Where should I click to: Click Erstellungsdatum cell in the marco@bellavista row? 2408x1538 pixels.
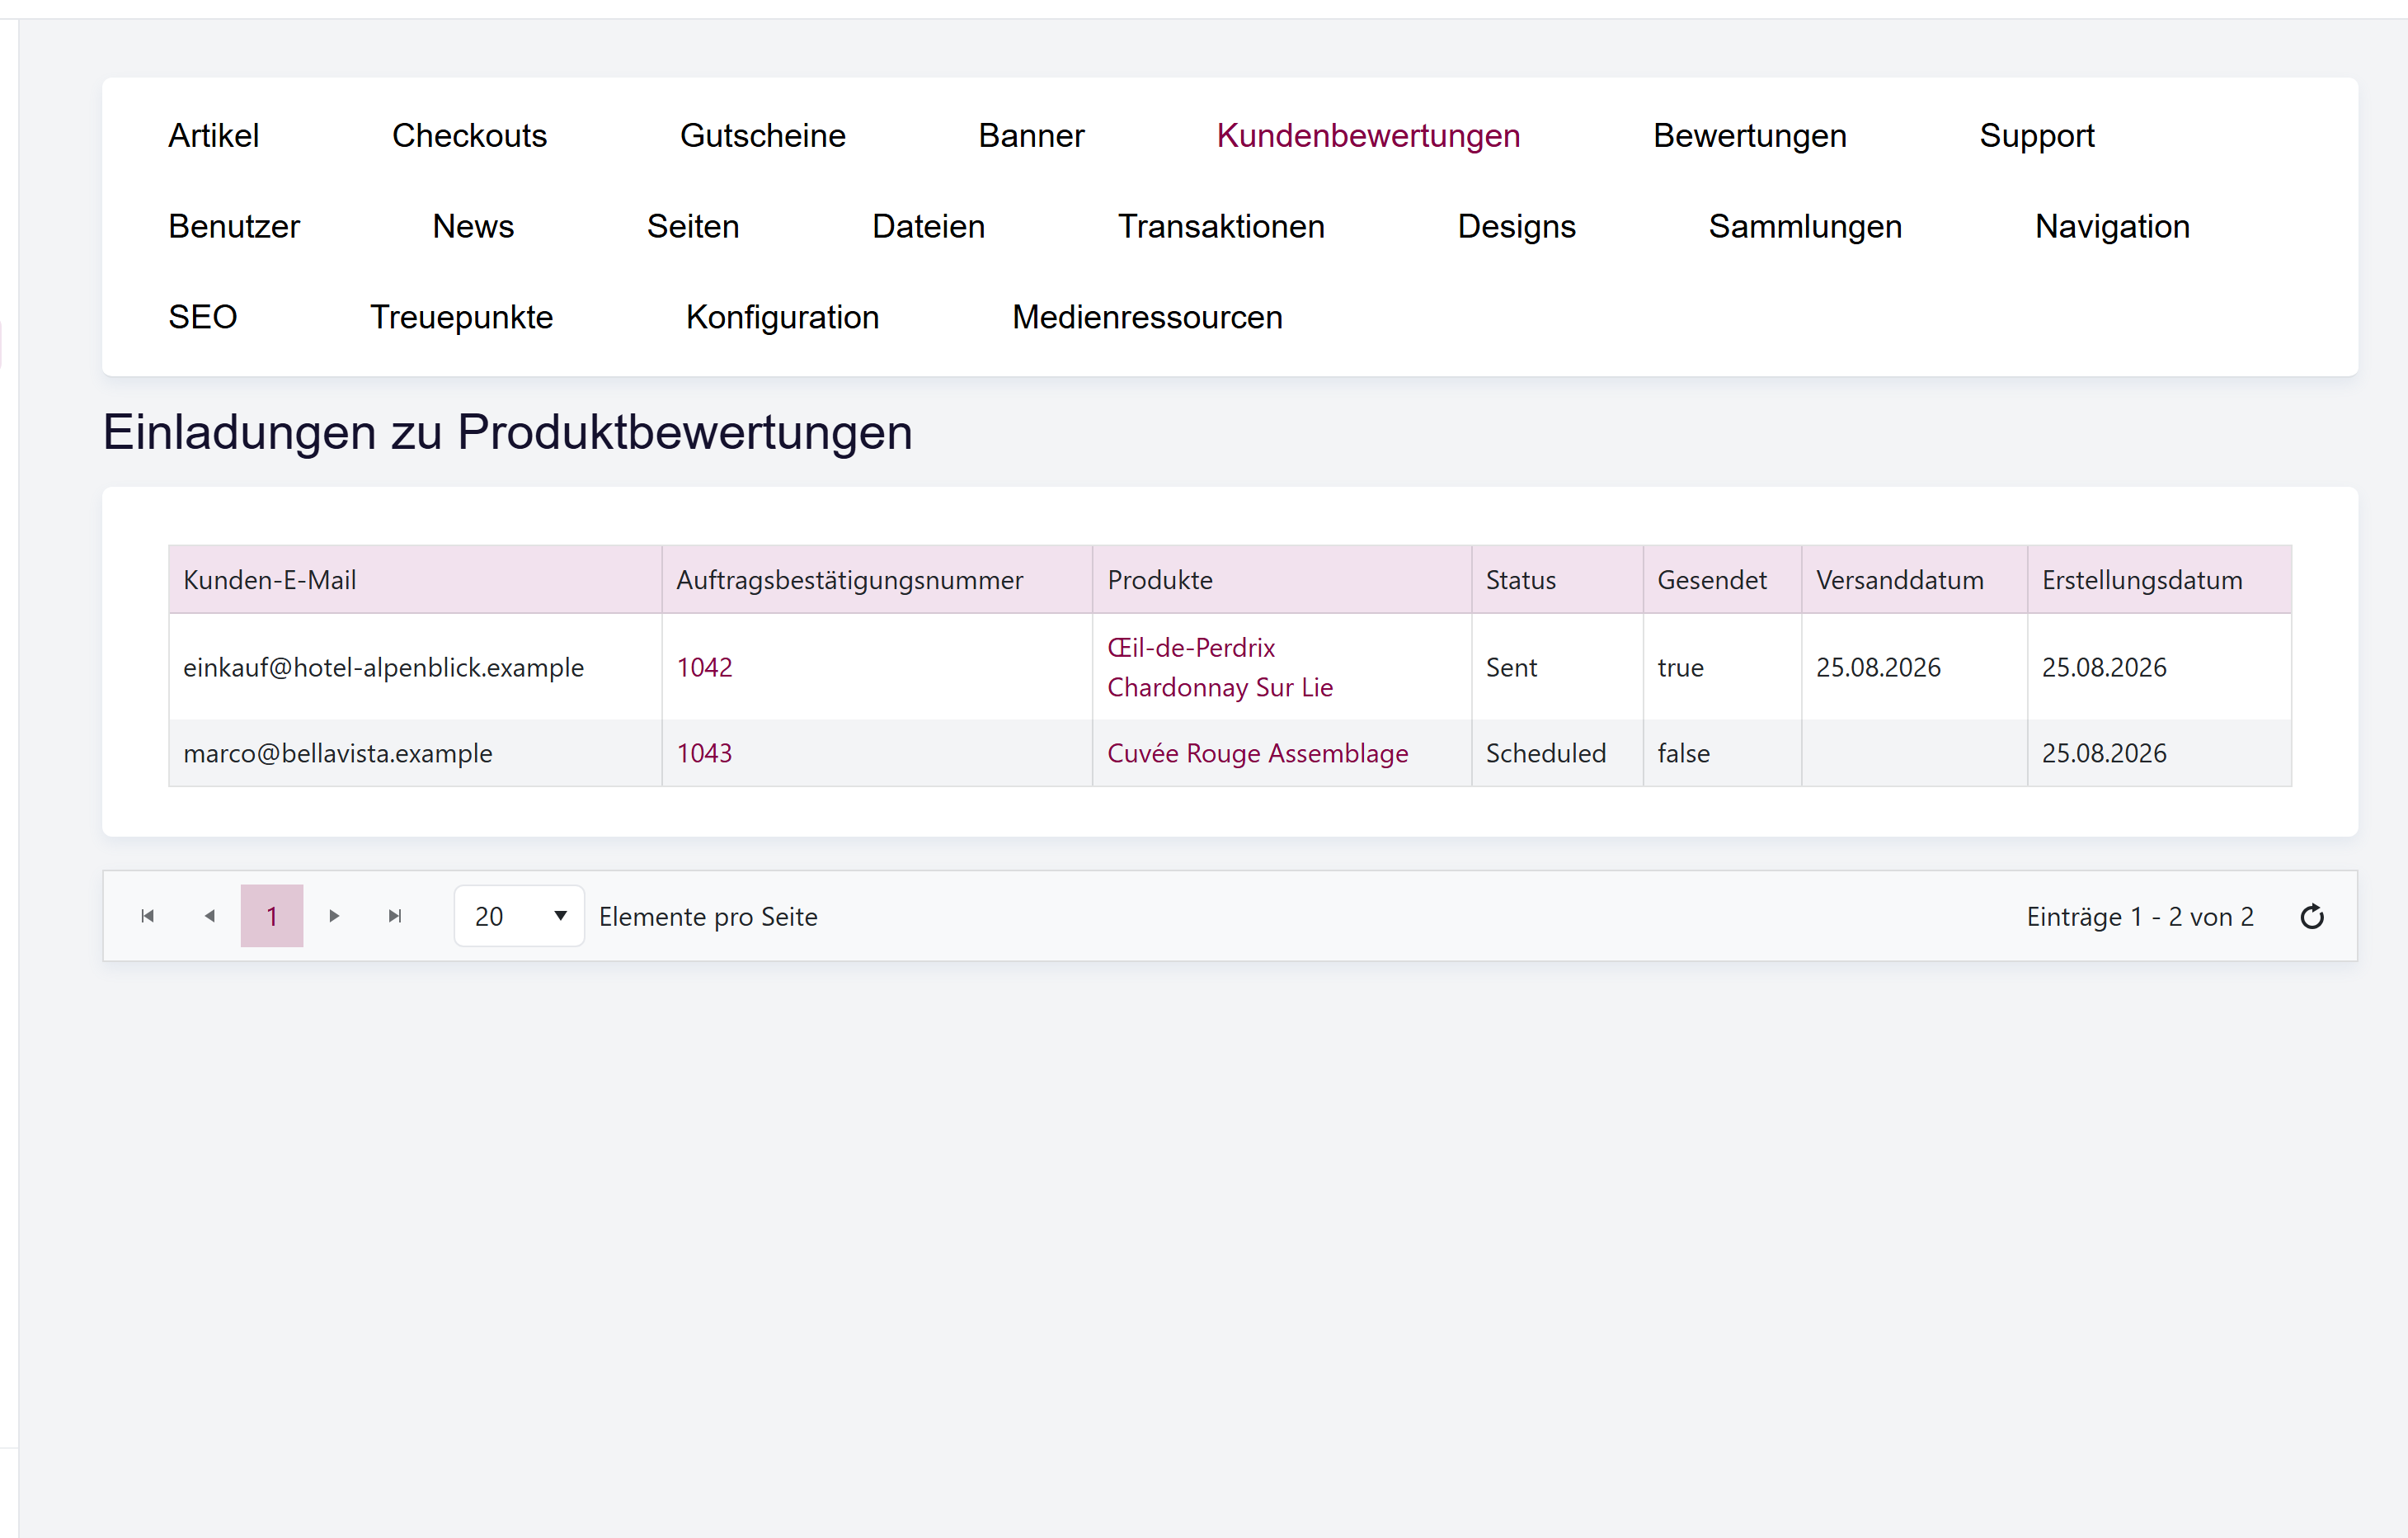click(2159, 753)
